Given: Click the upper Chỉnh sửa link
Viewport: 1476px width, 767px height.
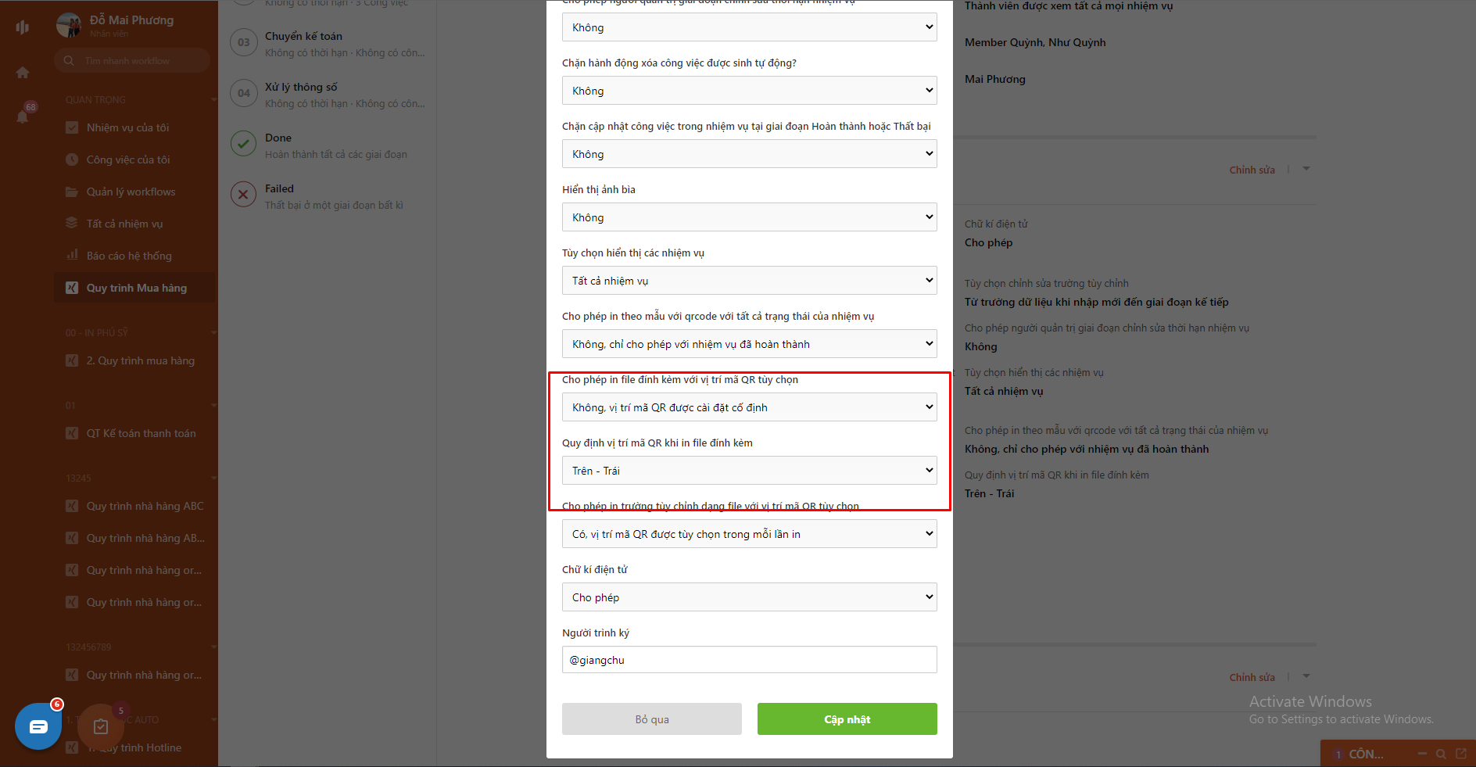Looking at the screenshot, I should [1252, 170].
